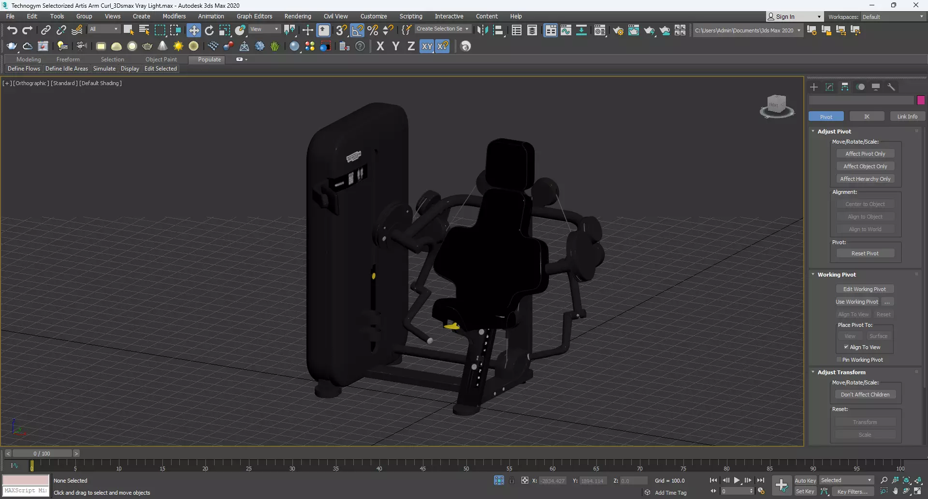The height and width of the screenshot is (499, 928).
Task: Activate the Select and Scale tool
Action: [x=225, y=30]
